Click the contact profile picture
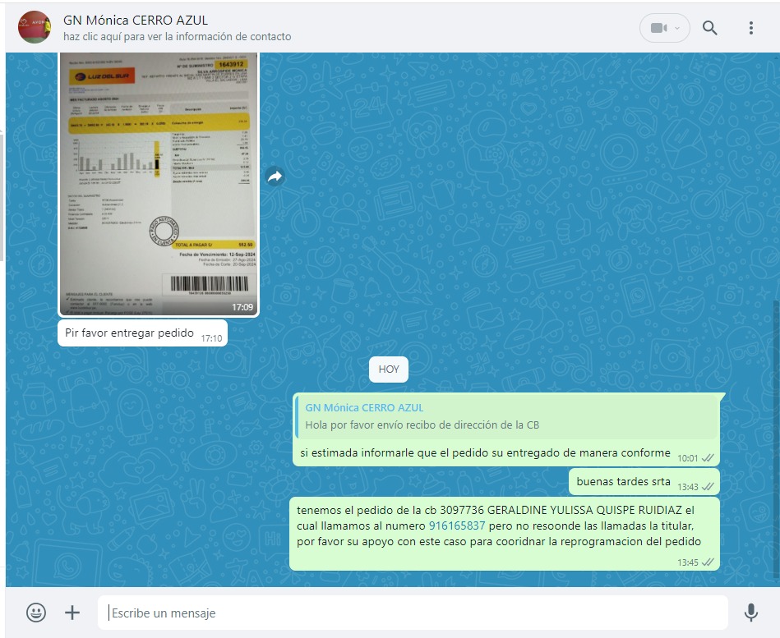This screenshot has height=638, width=780. [x=35, y=27]
